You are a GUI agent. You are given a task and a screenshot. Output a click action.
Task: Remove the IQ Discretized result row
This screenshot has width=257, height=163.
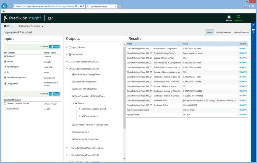point(243,115)
